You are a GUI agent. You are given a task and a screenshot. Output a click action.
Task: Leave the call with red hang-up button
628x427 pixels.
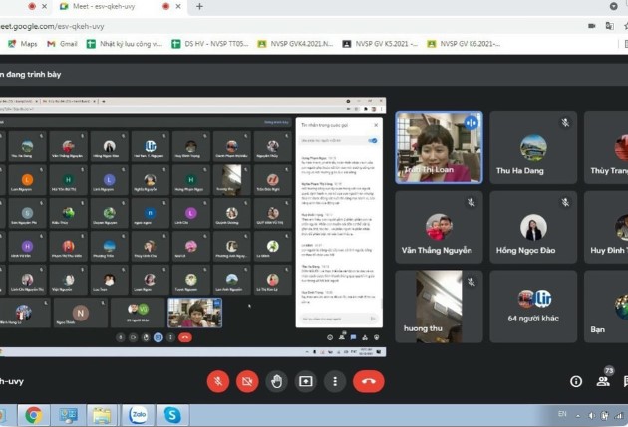point(368,381)
